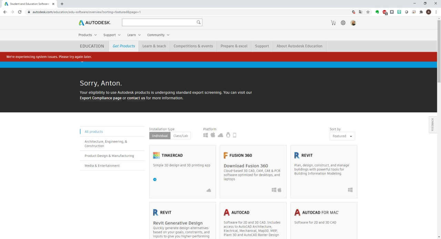Select the Linux penguin platform filter

click(228, 135)
